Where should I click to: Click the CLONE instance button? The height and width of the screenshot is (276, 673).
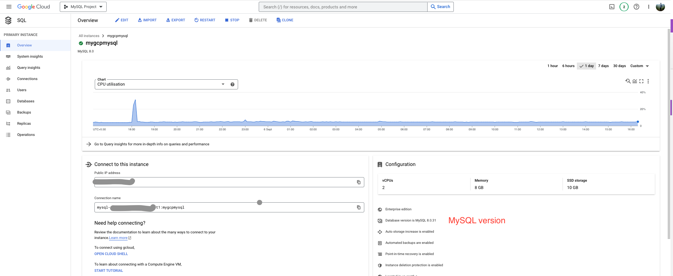(285, 20)
